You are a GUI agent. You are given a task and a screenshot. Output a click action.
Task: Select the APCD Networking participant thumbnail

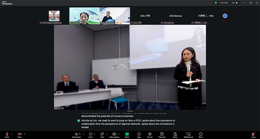pyautogui.click(x=115, y=16)
